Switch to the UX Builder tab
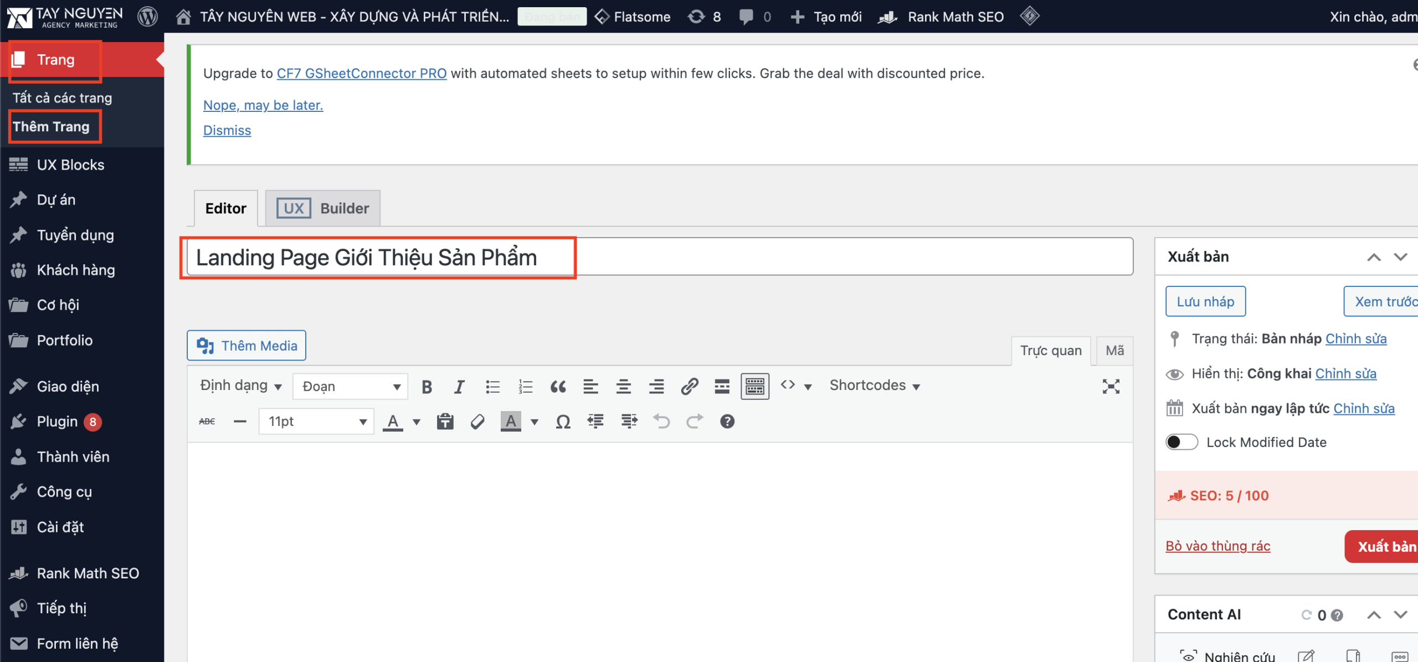Screen dimensions: 1418x662 coord(323,208)
